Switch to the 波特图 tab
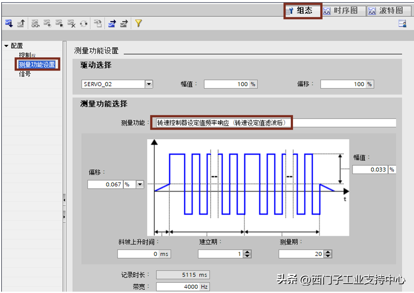The image size is (414, 293). (386, 11)
